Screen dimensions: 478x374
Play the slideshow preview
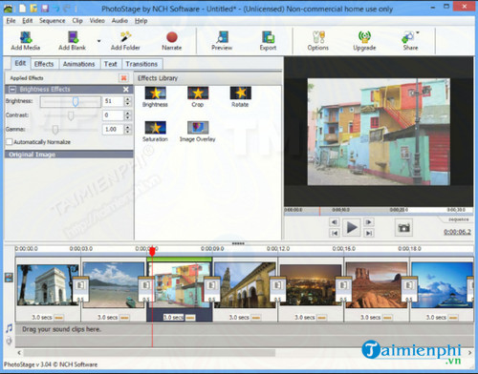352,228
